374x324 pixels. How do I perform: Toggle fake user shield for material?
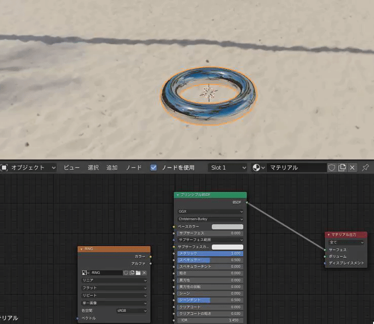(x=331, y=168)
